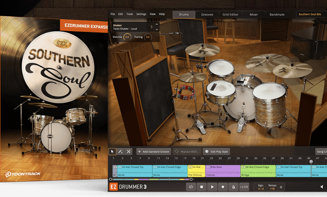327x197 pixels.
Task: Select the arrow pointer tool
Action: click(112, 151)
